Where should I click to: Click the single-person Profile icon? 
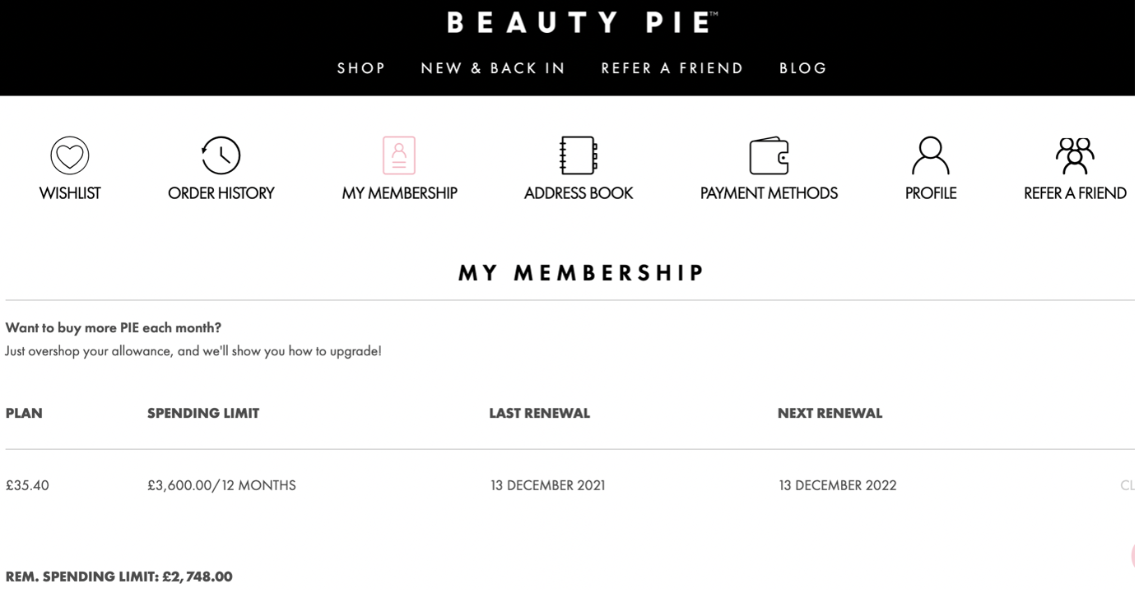click(x=931, y=155)
